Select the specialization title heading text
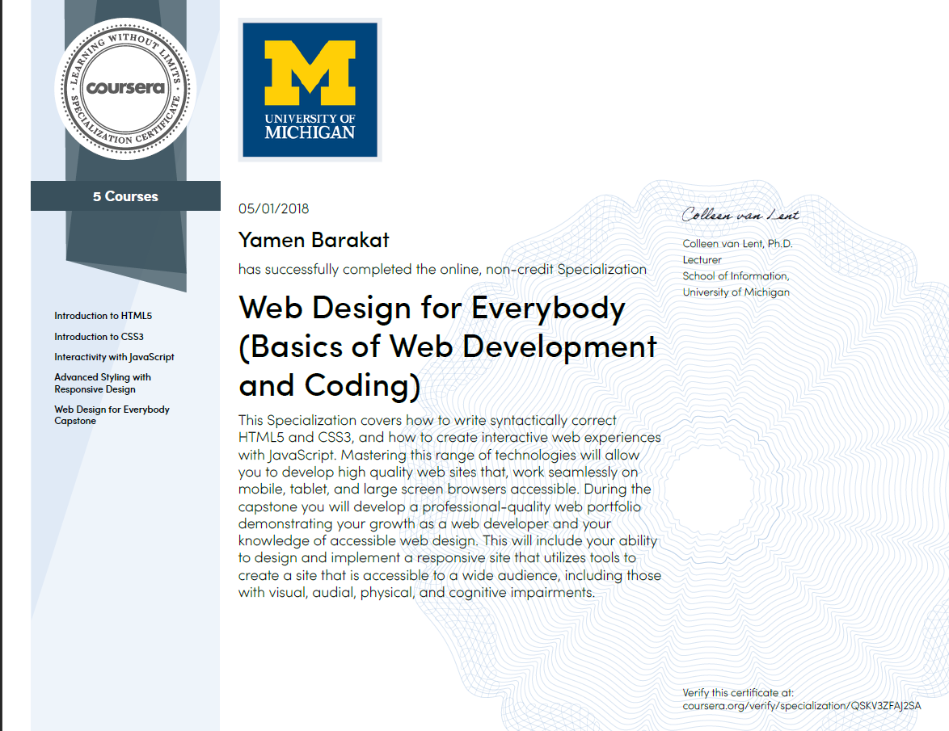This screenshot has height=731, width=949. (x=447, y=347)
